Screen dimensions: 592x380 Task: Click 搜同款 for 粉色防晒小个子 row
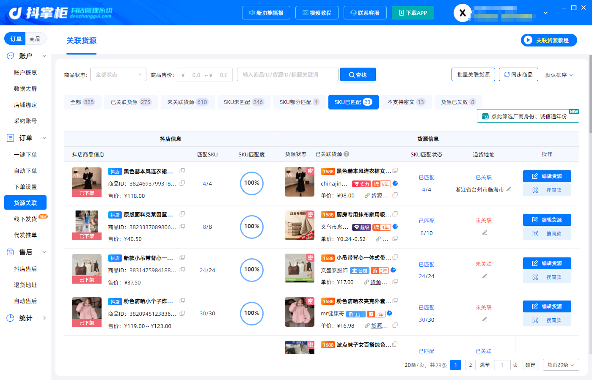point(547,320)
